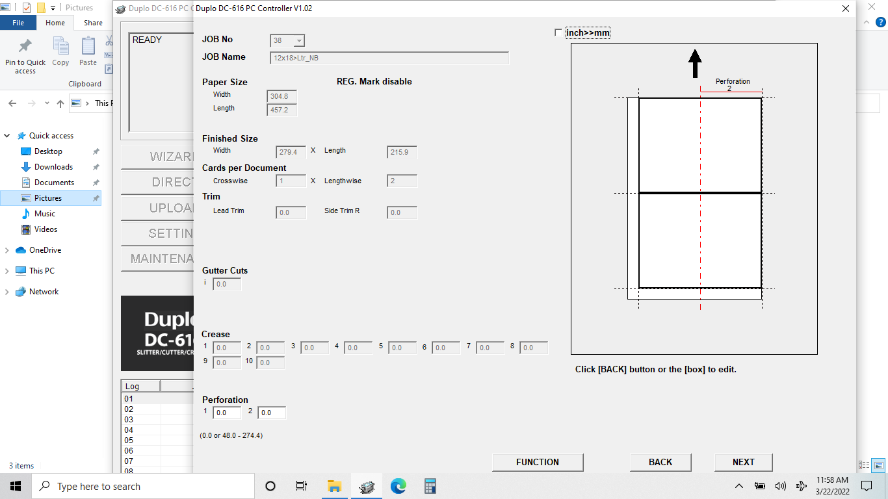888x499 pixels.
Task: Go back using the Explorer back arrow
Action: 12,103
